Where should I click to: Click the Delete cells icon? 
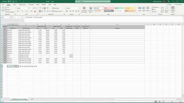(x=144, y=8)
